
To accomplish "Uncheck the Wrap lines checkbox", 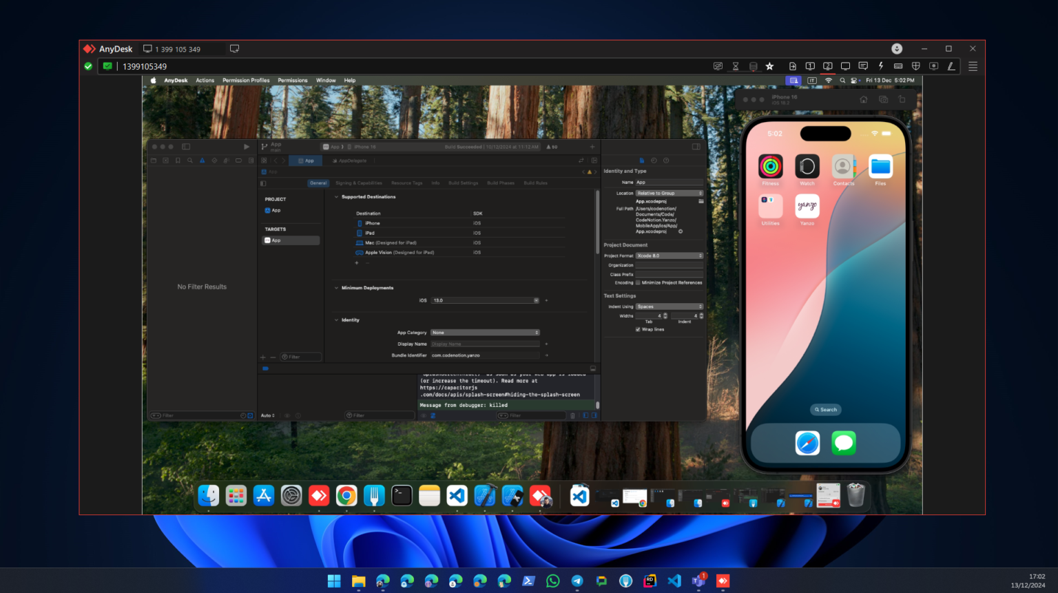I will point(638,329).
